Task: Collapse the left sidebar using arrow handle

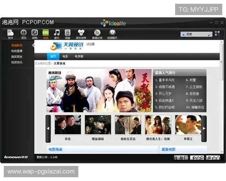Action: pyautogui.click(x=33, y=45)
